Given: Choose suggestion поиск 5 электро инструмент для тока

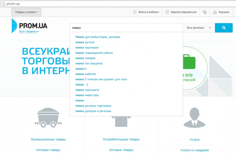Looking at the screenshot, I should (101, 79).
